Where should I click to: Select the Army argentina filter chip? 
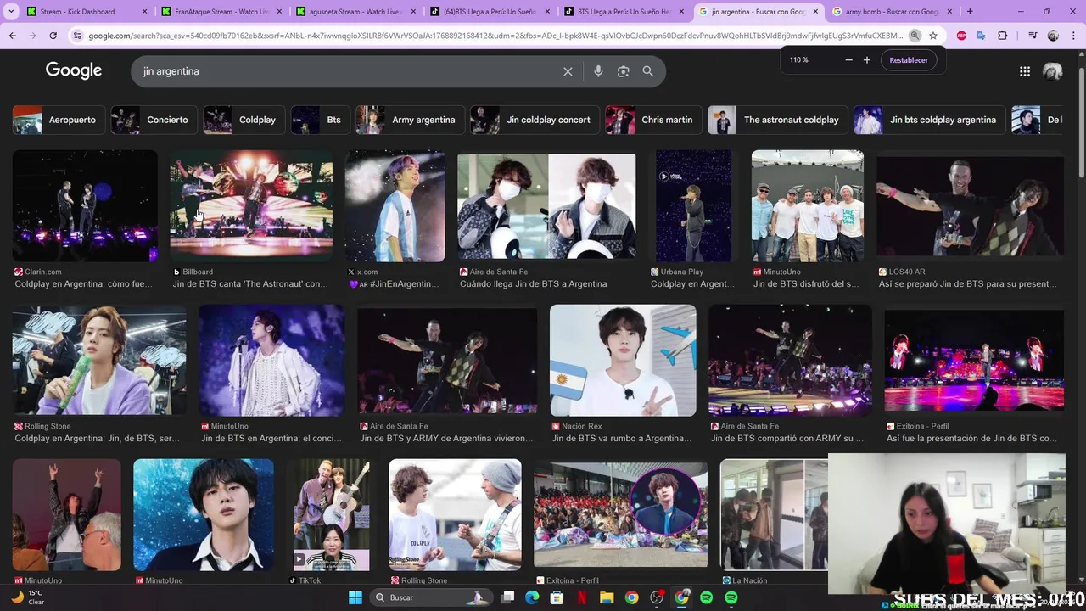410,120
